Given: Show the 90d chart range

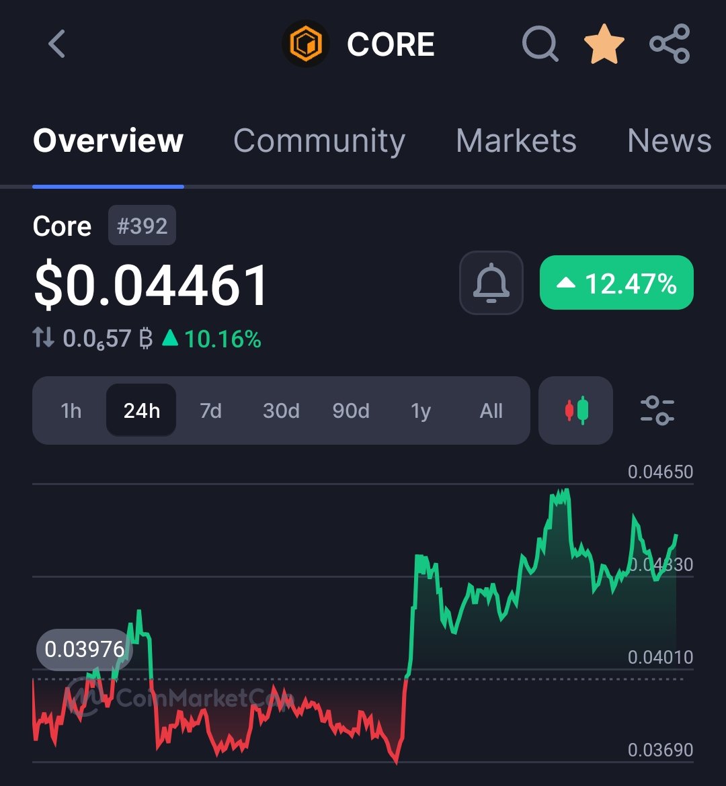Looking at the screenshot, I should (351, 410).
